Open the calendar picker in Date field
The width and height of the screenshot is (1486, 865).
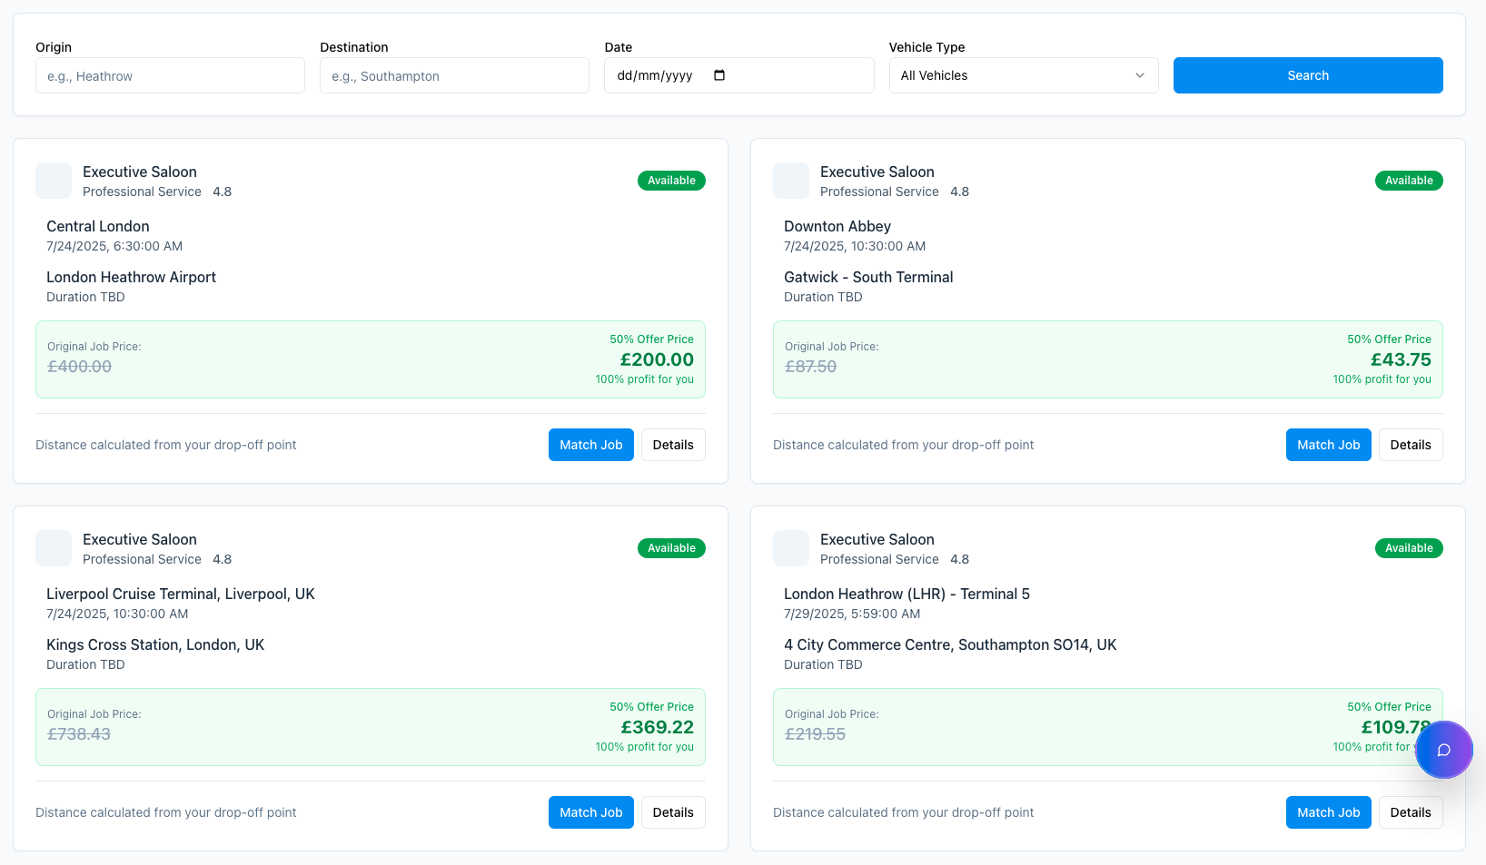click(x=719, y=75)
